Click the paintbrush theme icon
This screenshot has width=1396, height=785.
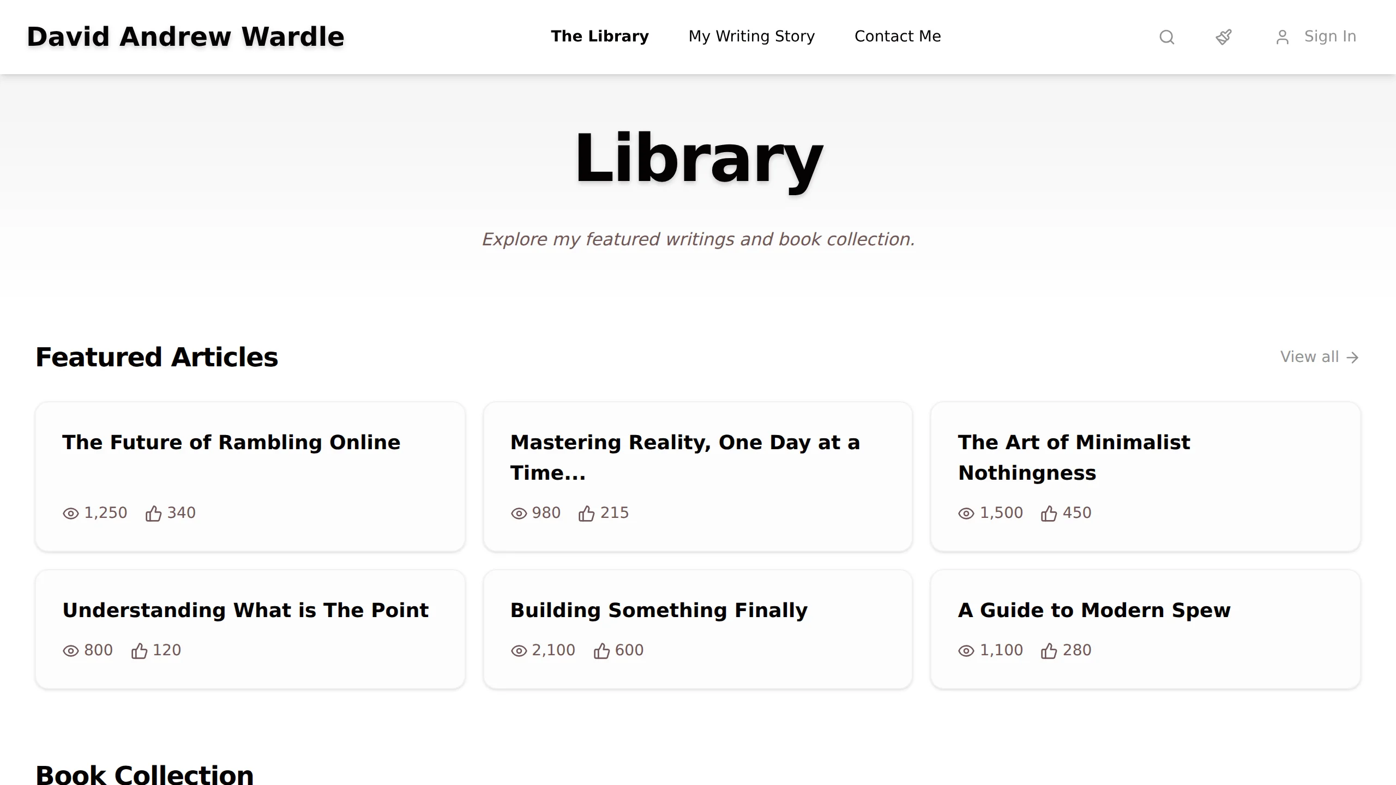click(x=1224, y=37)
